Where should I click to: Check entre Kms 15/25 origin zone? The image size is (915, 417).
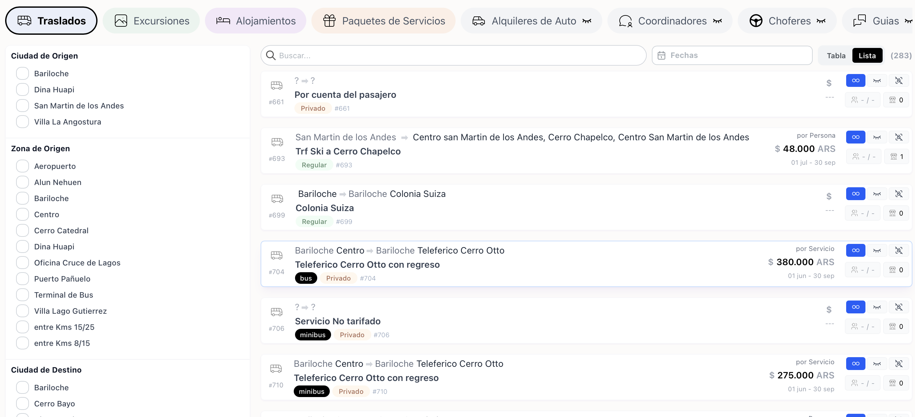tap(23, 327)
